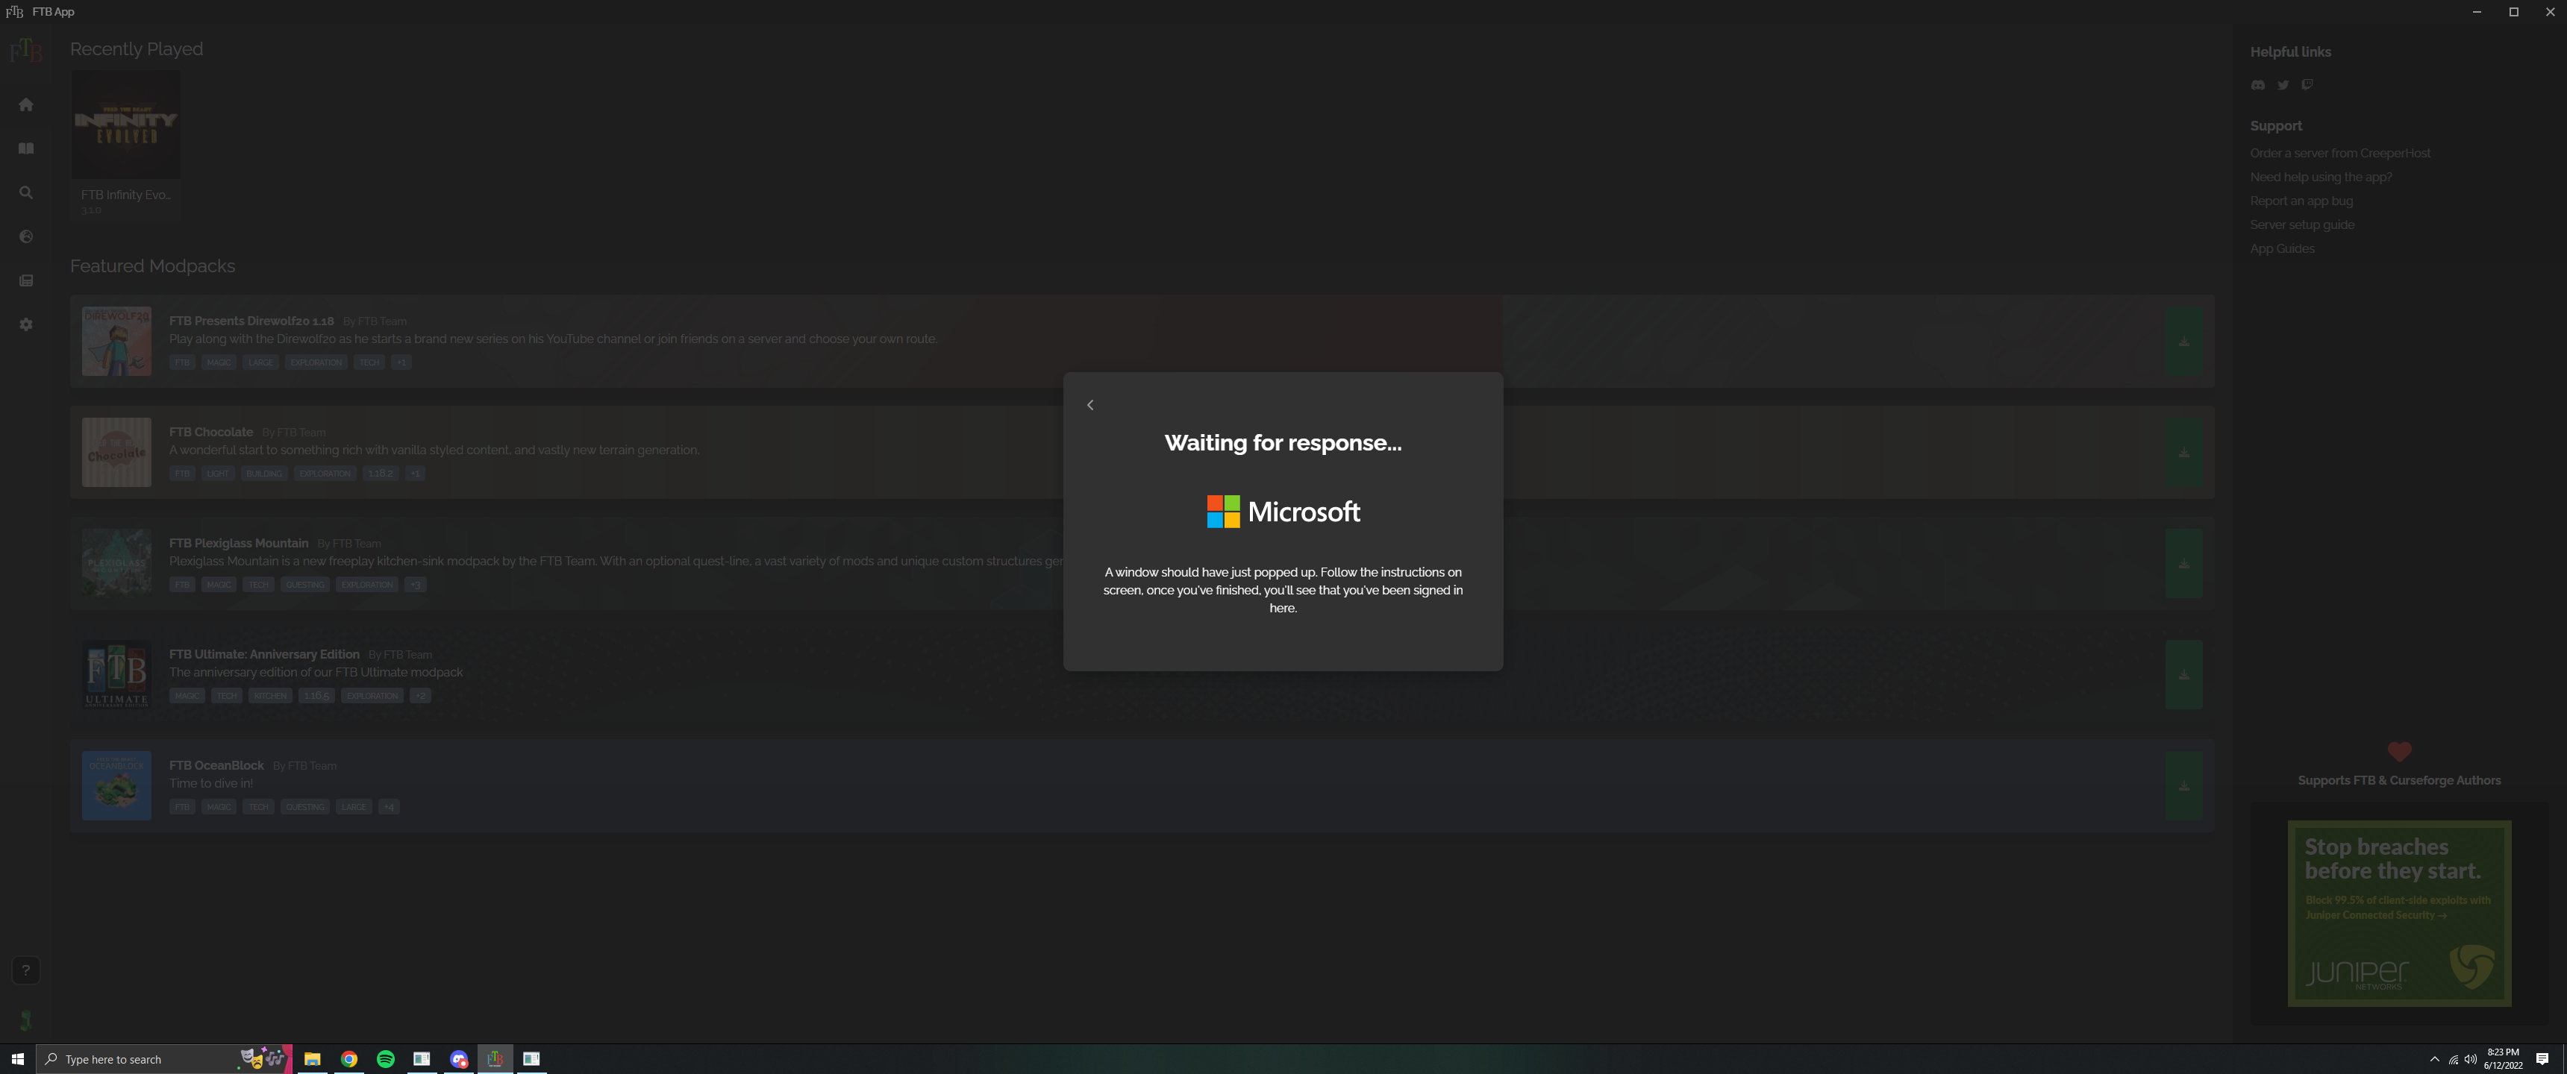Click the FTB Plexiglass Mountain title
The height and width of the screenshot is (1074, 2567).
pyautogui.click(x=238, y=543)
